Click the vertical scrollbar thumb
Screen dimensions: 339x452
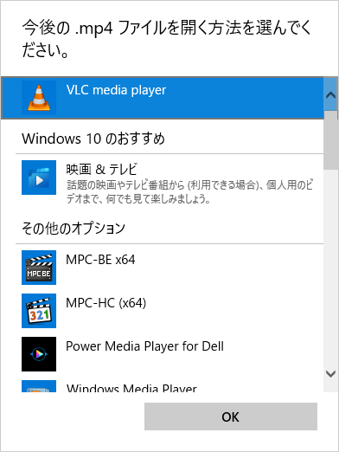pyautogui.click(x=330, y=140)
